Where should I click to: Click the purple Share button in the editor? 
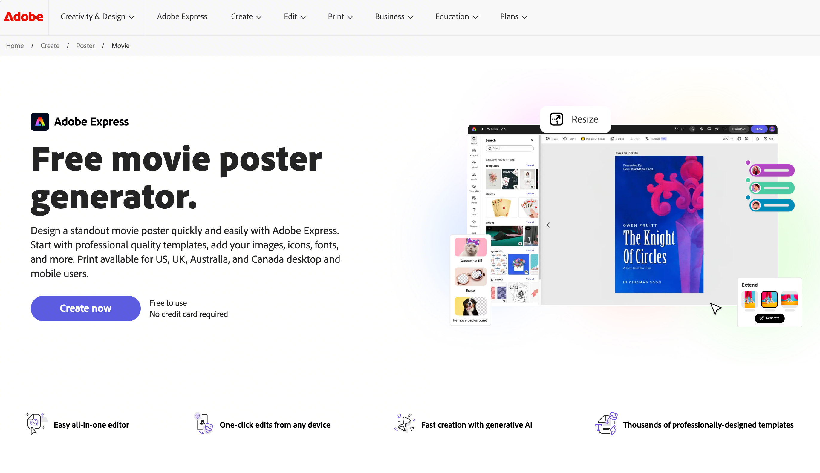click(x=759, y=129)
